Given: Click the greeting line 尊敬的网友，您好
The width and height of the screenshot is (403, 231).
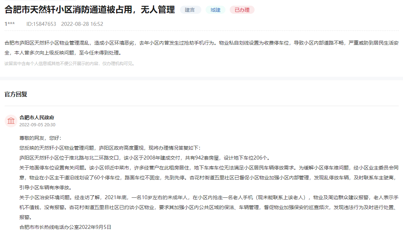Looking at the screenshot, I should [x=40, y=138].
